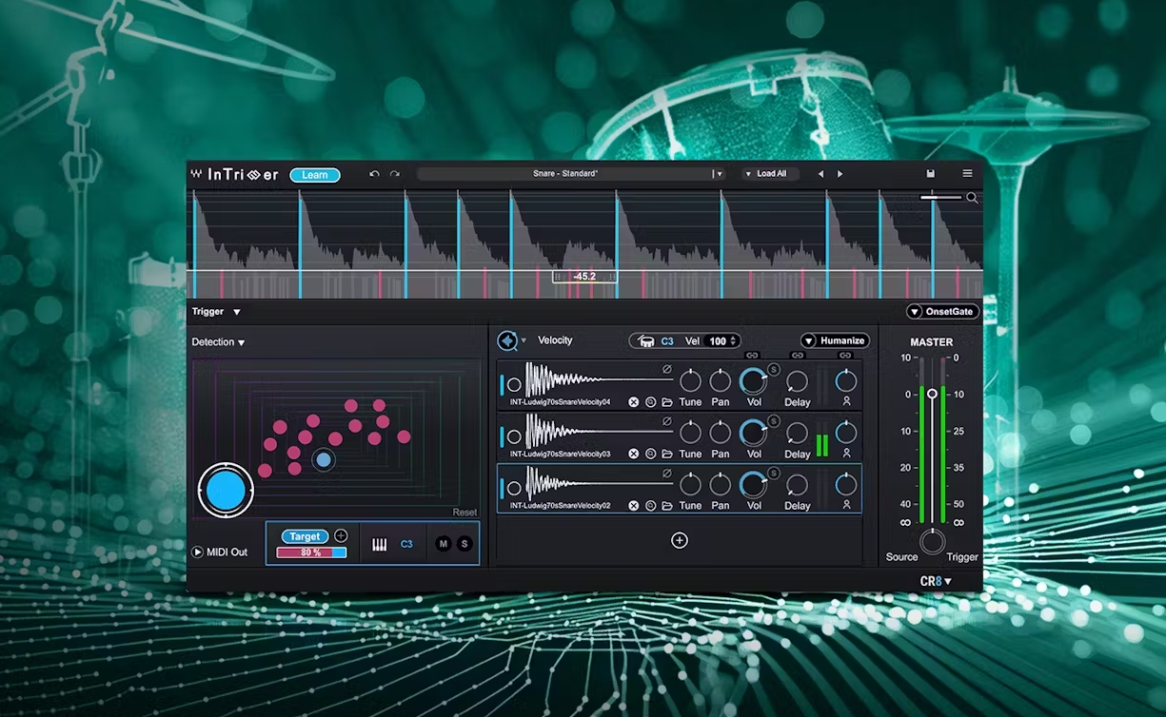1166x717 pixels.
Task: Add a new target with plus icon
Action: [x=341, y=536]
